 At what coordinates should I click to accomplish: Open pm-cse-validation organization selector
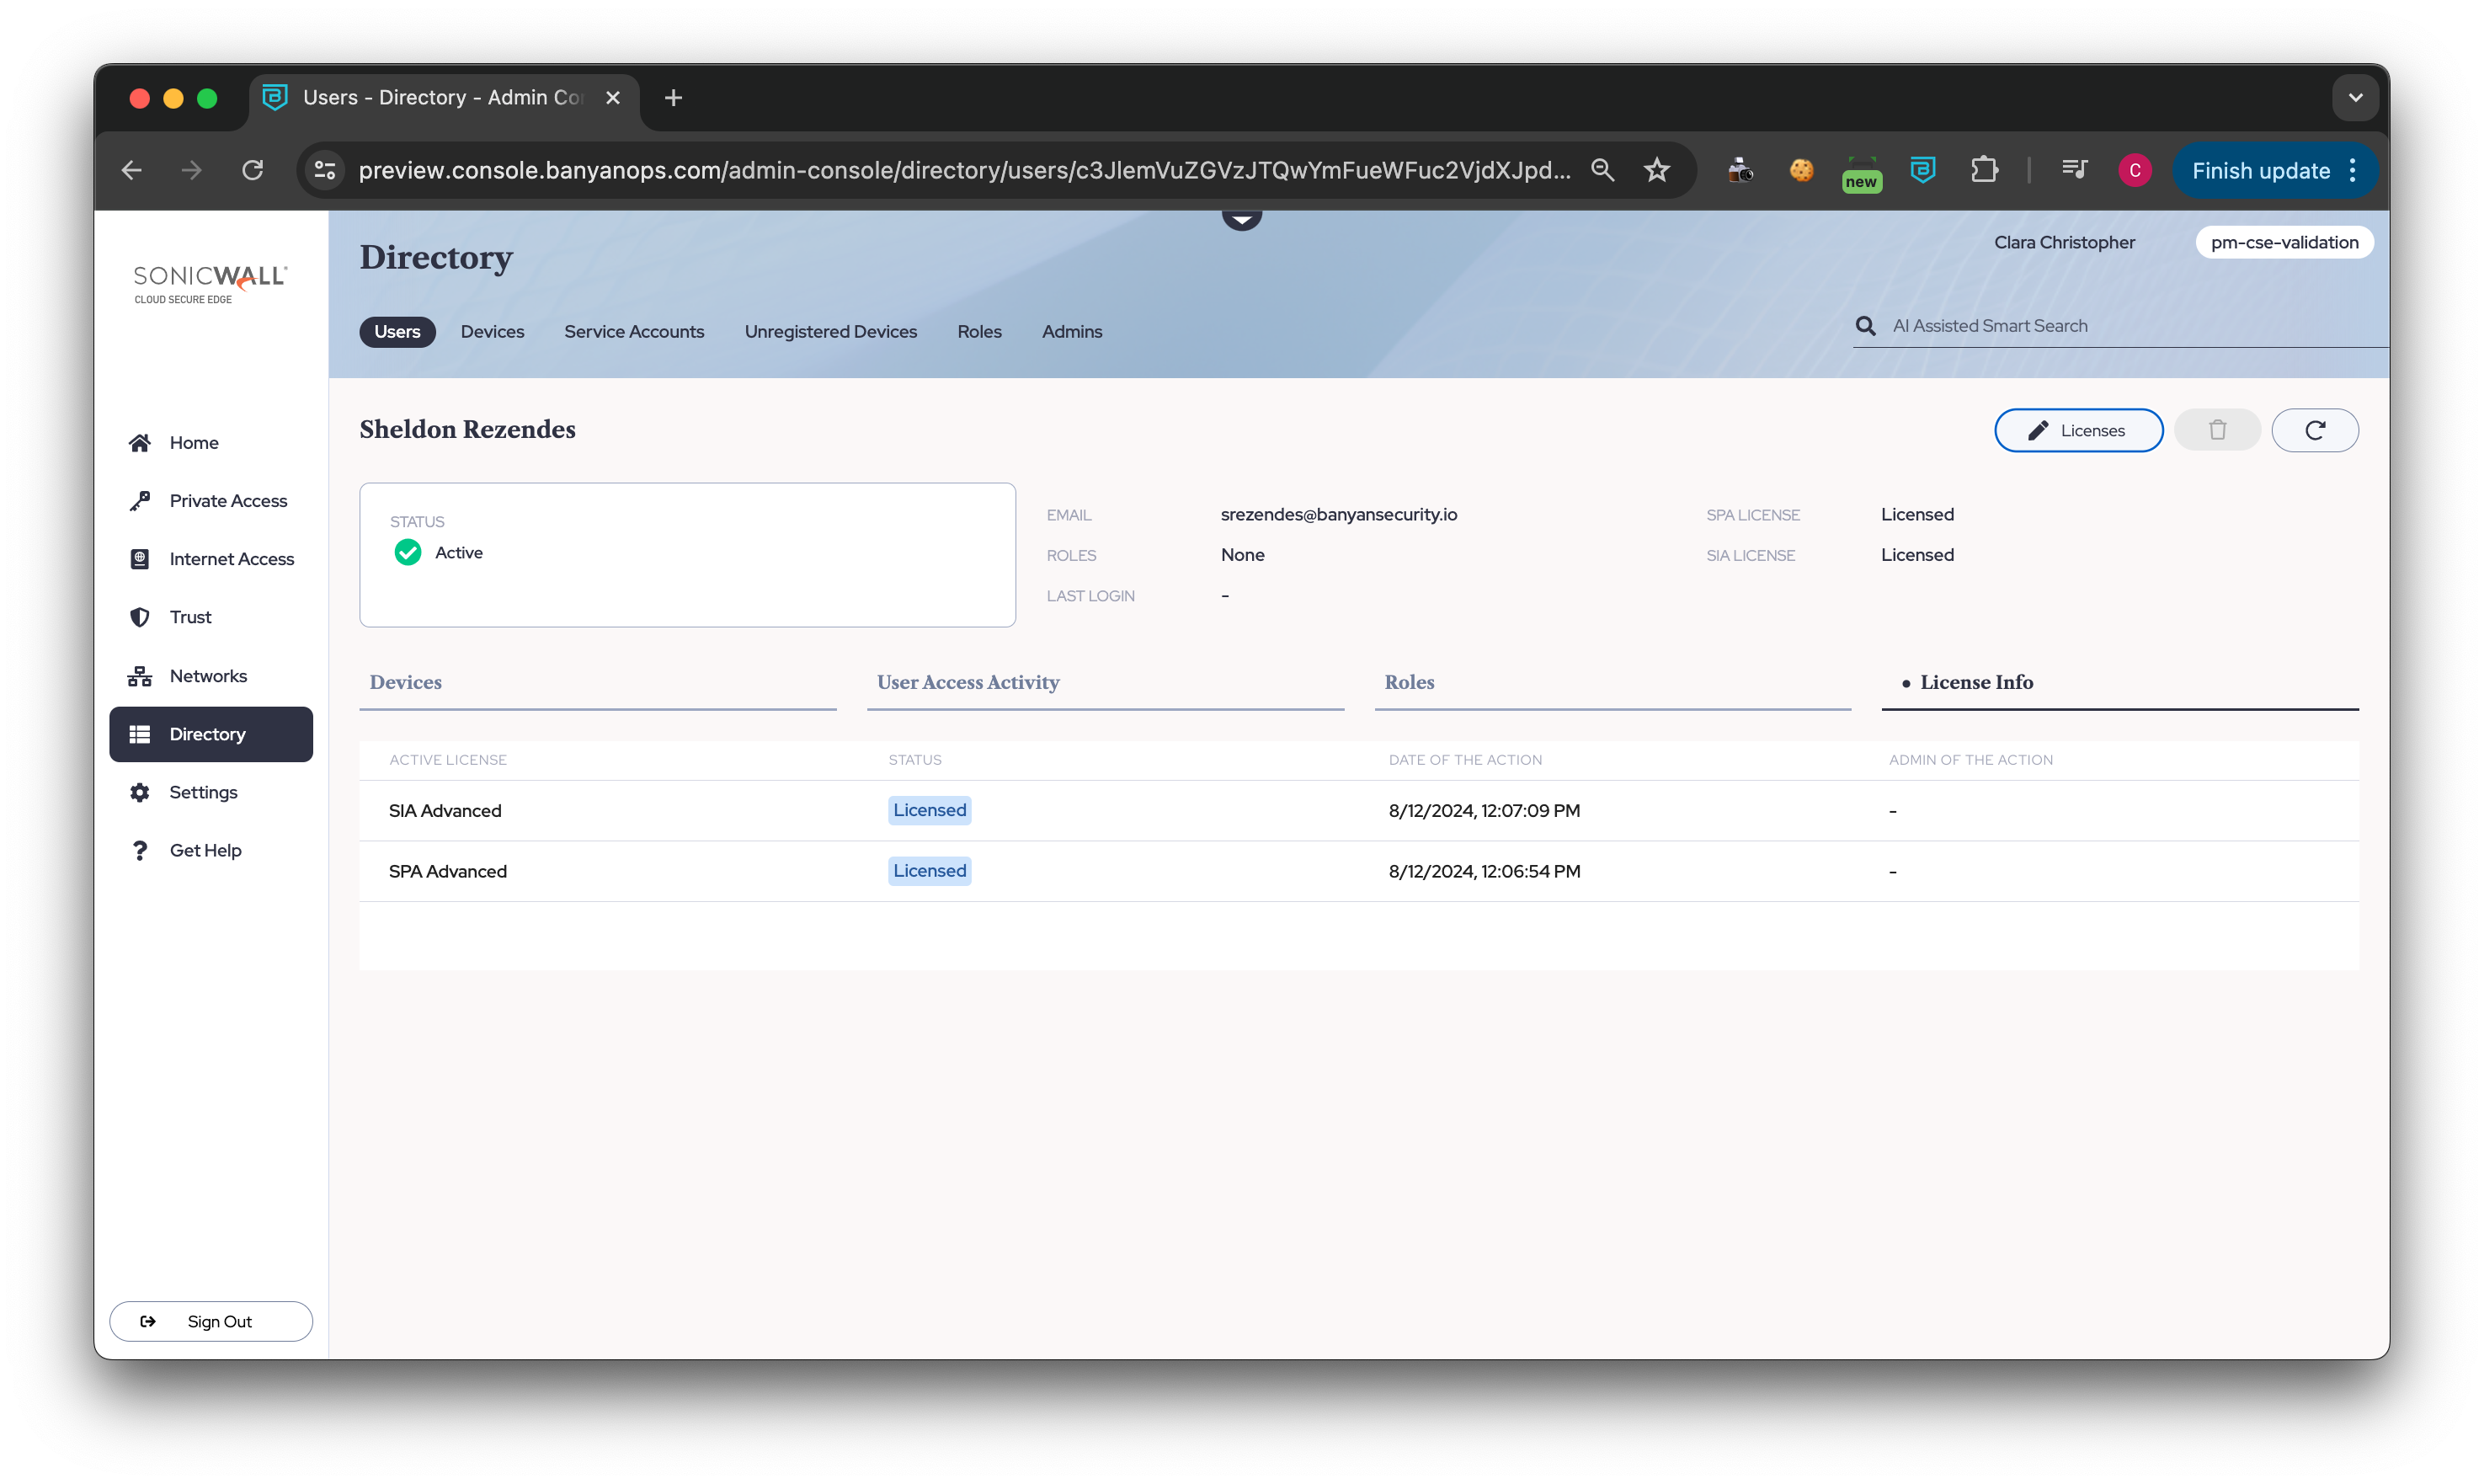point(2283,242)
